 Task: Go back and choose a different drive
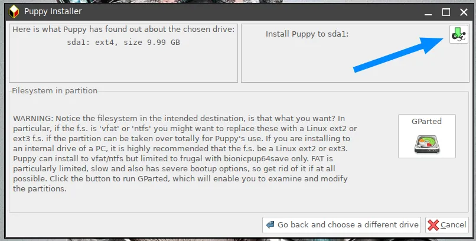(341, 225)
